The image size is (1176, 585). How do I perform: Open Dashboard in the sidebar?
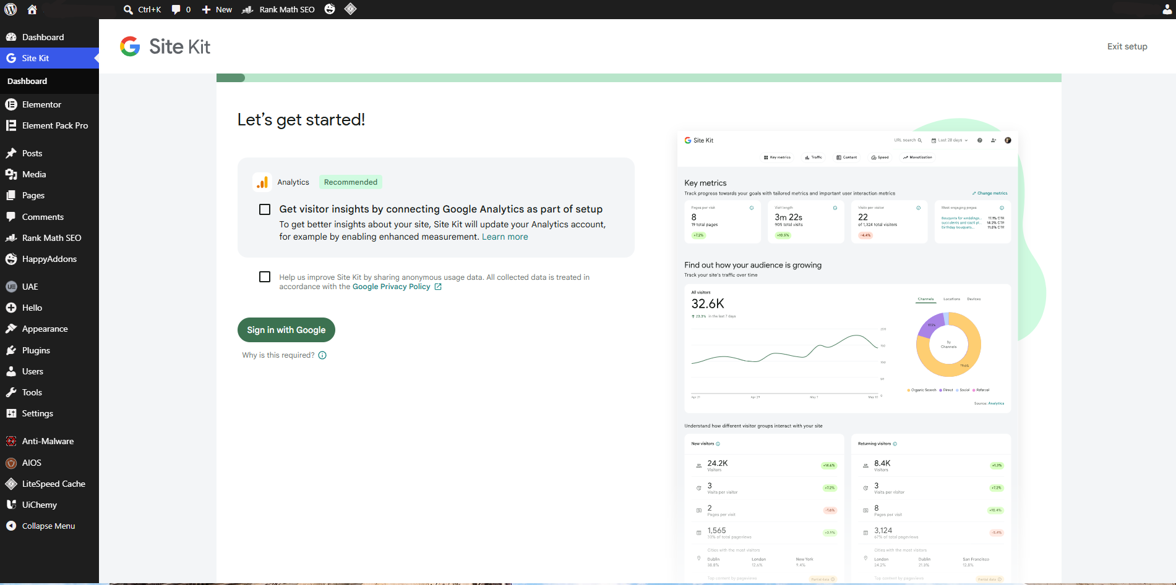[49, 37]
